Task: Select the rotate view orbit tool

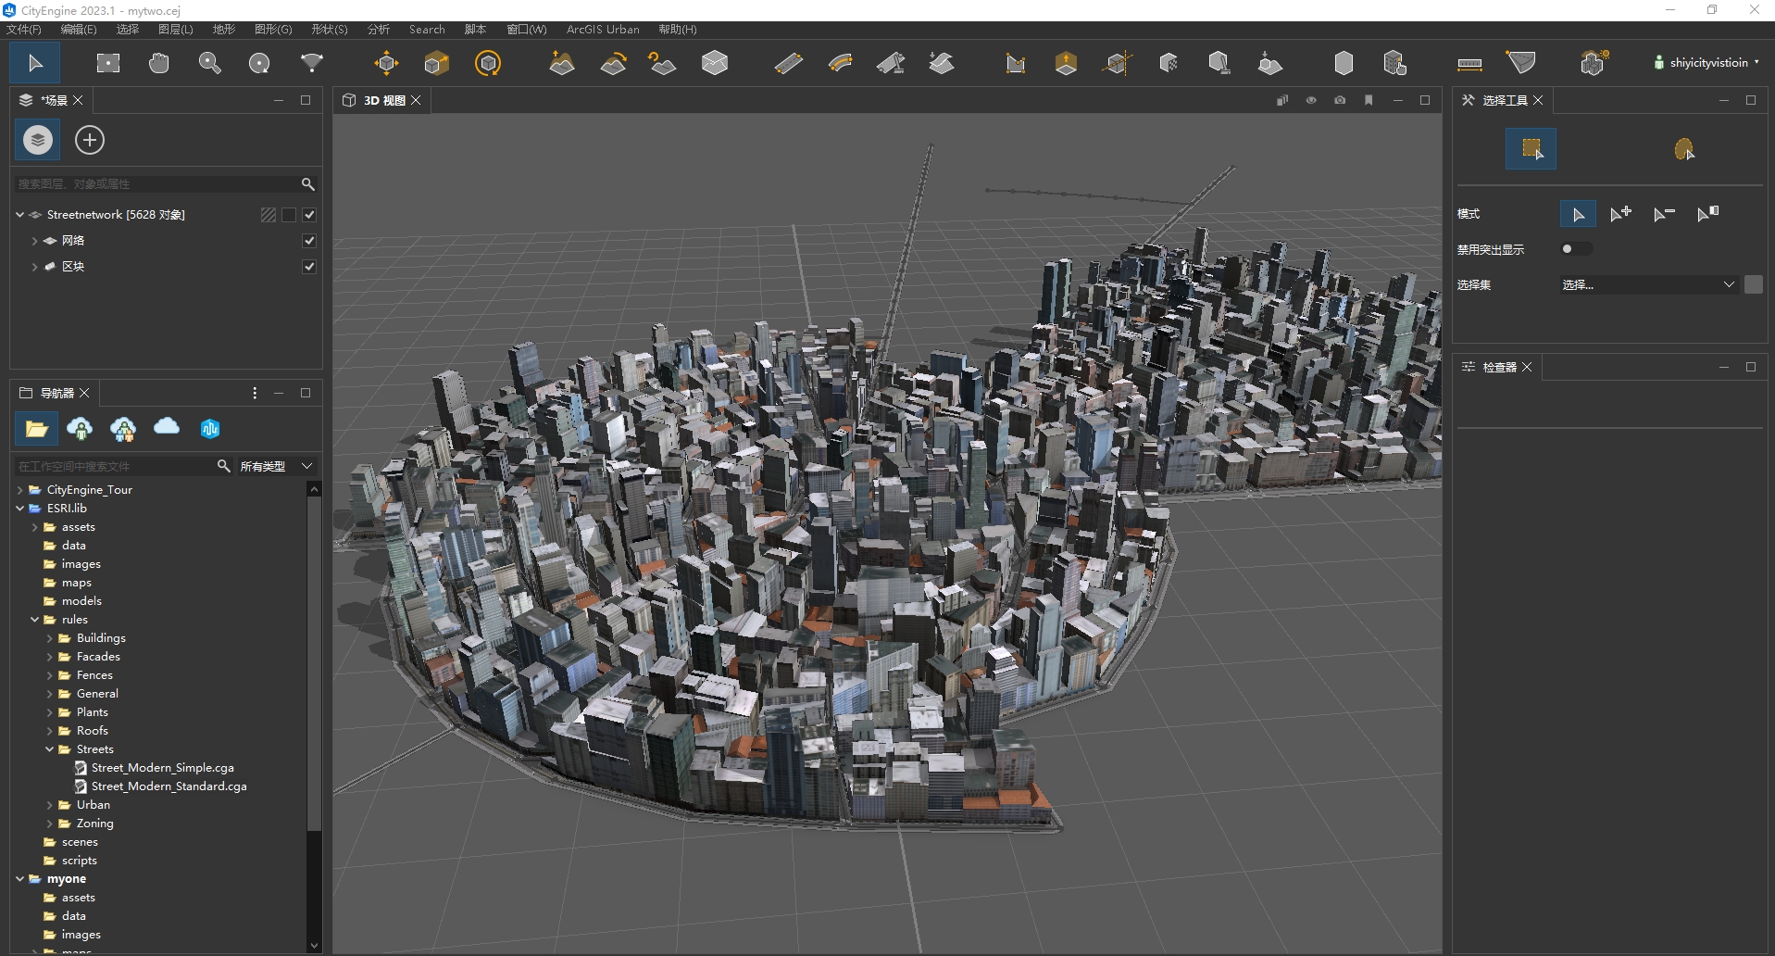Action: pyautogui.click(x=260, y=62)
